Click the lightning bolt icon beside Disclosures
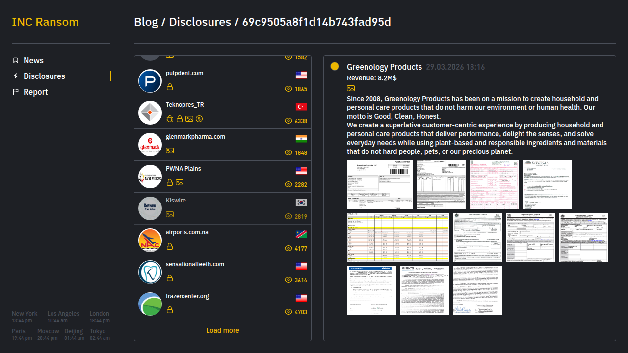This screenshot has height=353, width=628. [16, 76]
